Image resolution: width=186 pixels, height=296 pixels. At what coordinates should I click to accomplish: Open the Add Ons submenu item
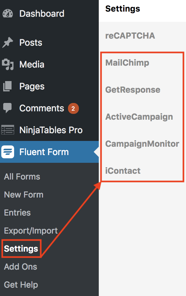(21, 267)
